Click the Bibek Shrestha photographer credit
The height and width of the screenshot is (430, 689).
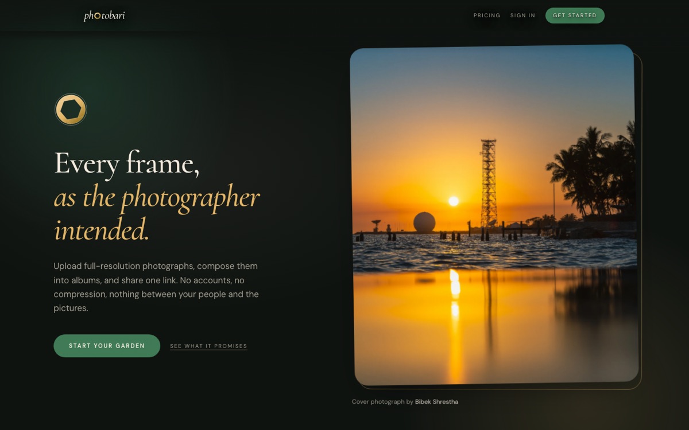pos(436,402)
